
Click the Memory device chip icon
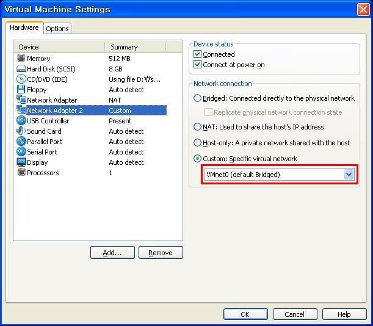point(21,58)
